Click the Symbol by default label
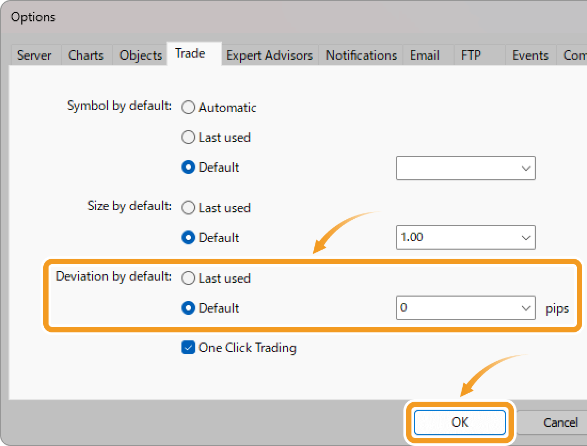 pyautogui.click(x=119, y=106)
